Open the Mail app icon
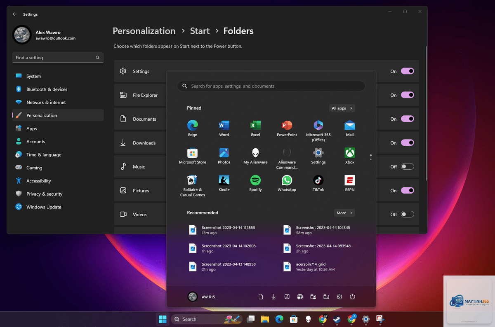This screenshot has height=327, width=495. (x=350, y=128)
